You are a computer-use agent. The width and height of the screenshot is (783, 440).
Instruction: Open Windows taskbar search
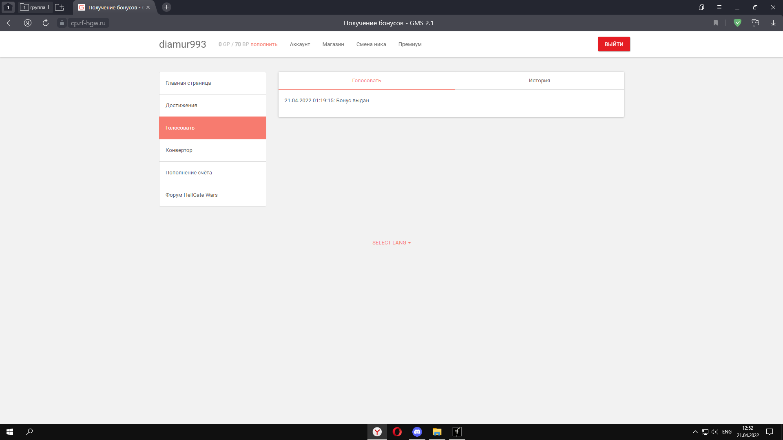(x=29, y=432)
